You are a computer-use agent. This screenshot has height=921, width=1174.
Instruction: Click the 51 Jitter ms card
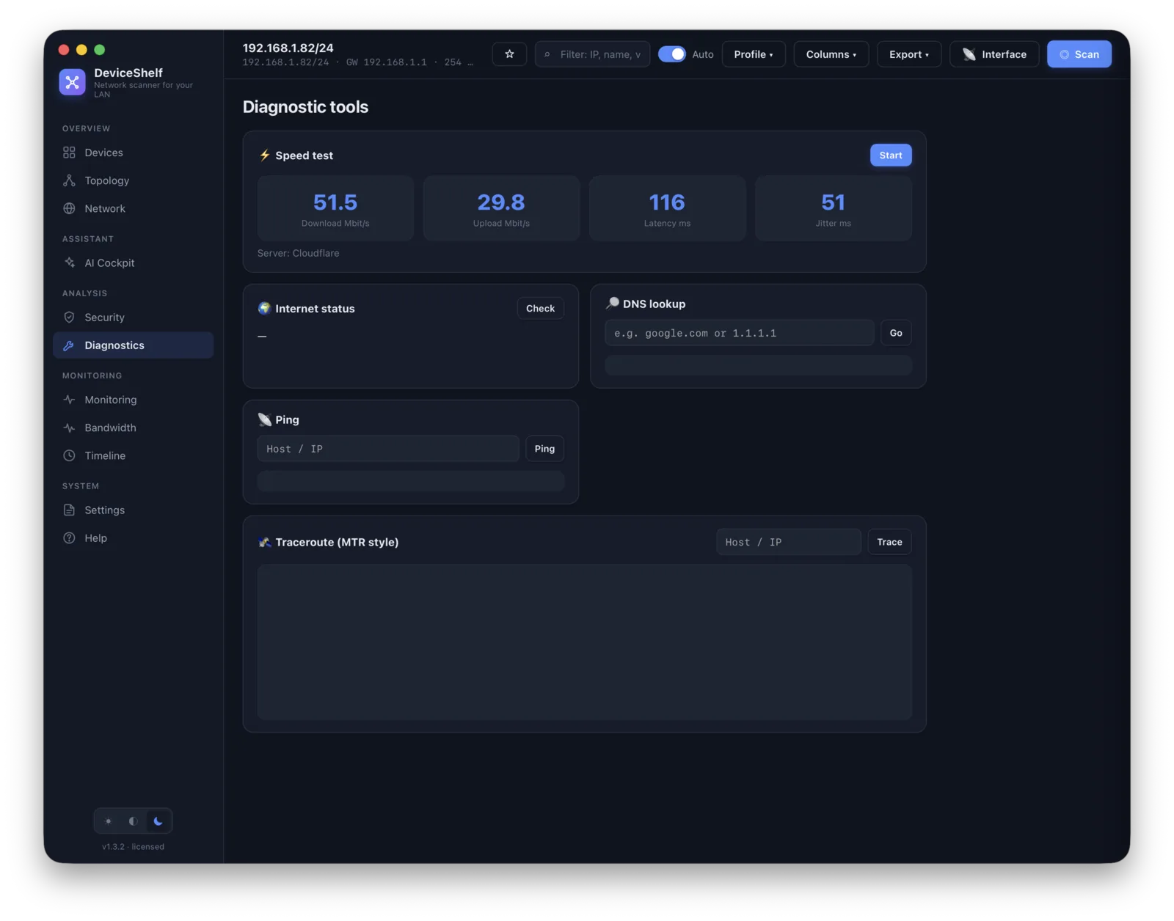[x=834, y=208]
